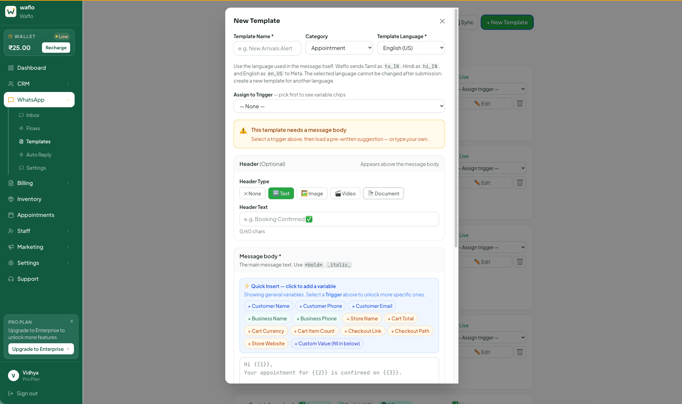The width and height of the screenshot is (682, 404).
Task: Expand the CRM sidebar section
Action: (39, 84)
